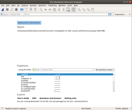The height and width of the screenshot is (110, 132).
Task: Open display filter history dropdown
Action: click(113, 14)
